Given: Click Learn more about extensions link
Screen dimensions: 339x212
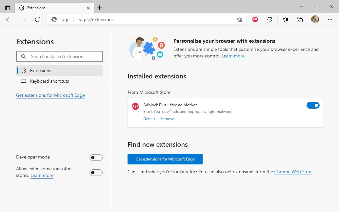Looking at the screenshot, I should coord(233,56).
